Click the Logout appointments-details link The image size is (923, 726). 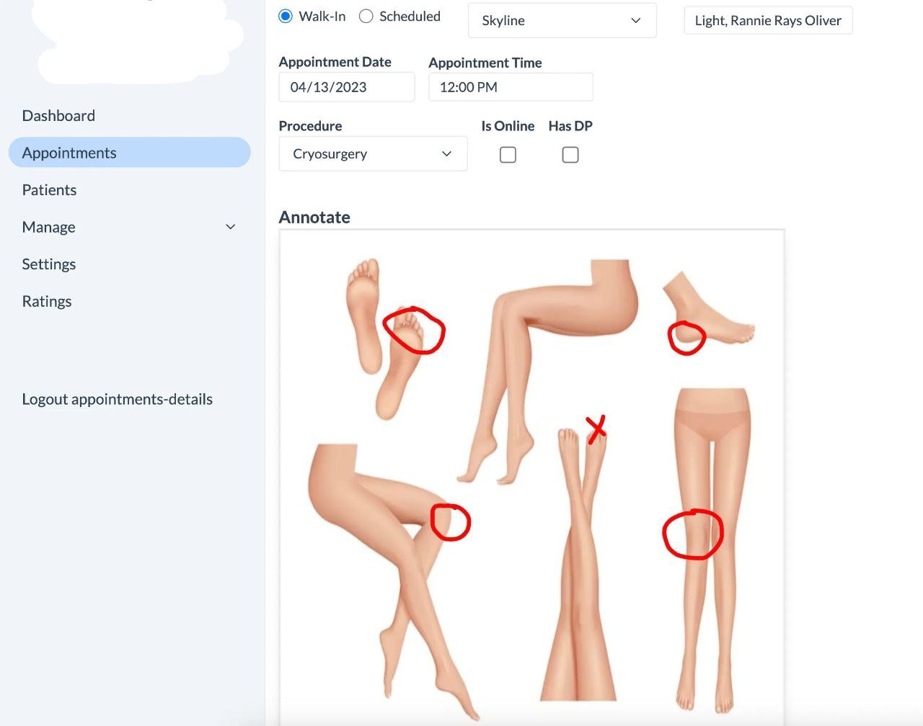118,399
